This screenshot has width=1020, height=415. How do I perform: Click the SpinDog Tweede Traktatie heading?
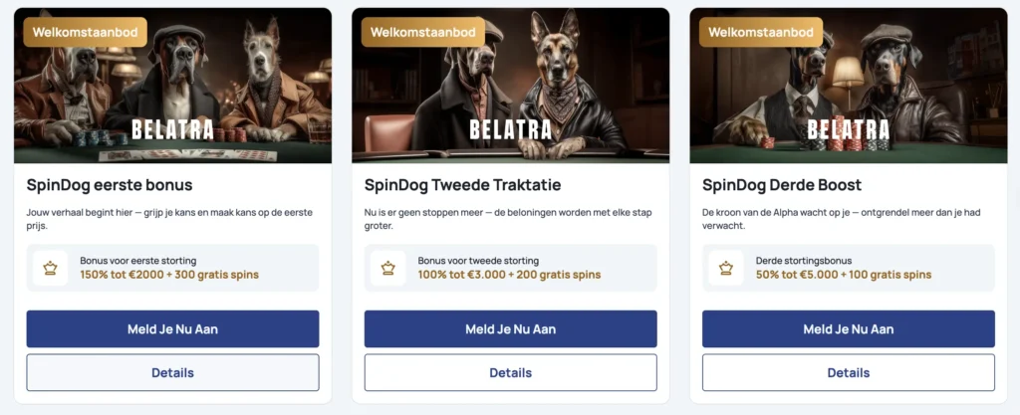[x=462, y=185]
